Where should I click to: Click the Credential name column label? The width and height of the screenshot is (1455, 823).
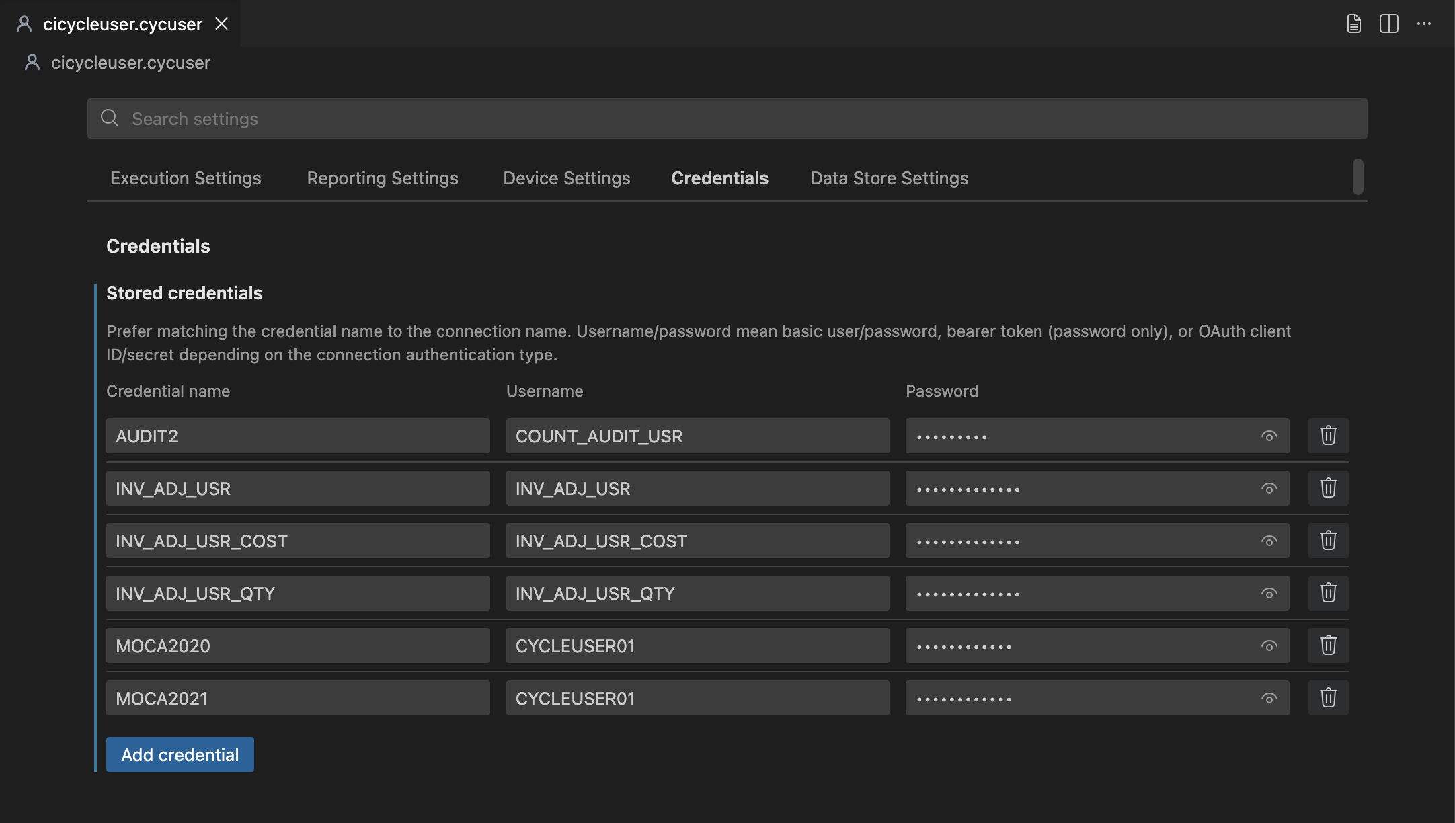[168, 391]
